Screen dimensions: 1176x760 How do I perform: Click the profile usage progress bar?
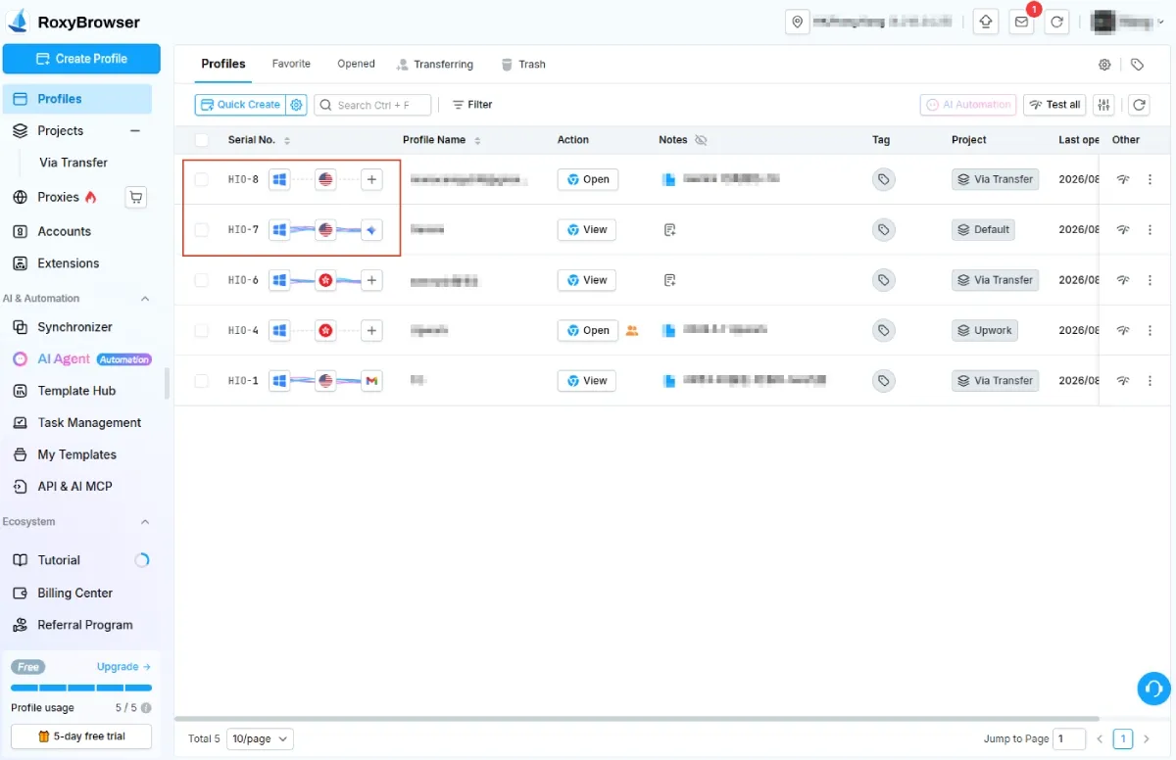click(81, 689)
